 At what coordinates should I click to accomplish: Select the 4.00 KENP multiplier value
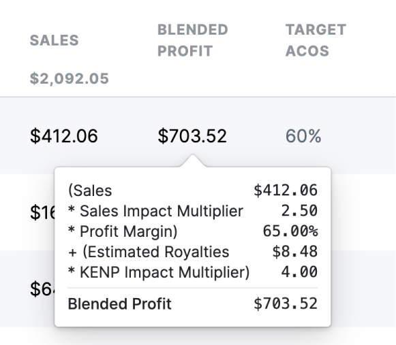(x=299, y=272)
